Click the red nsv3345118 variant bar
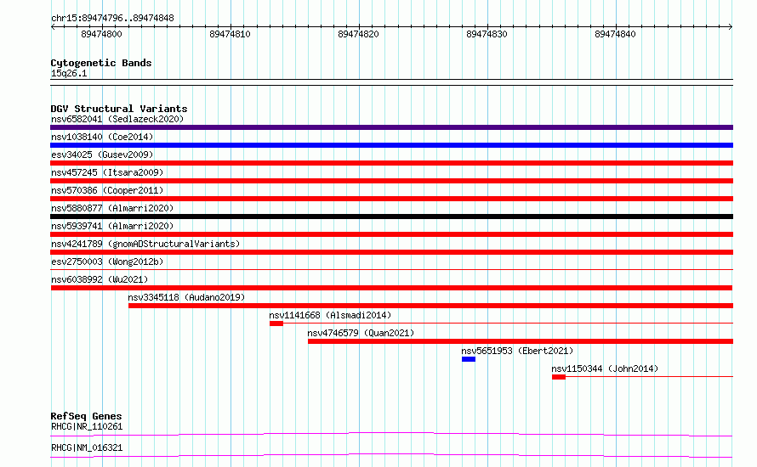Screen dimensions: 757x467 tap(430, 306)
